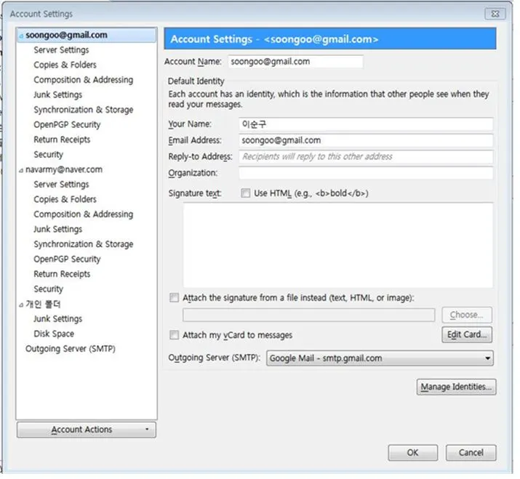520x479 pixels.
Task: Click the Choose... file button
Action: [x=467, y=315]
